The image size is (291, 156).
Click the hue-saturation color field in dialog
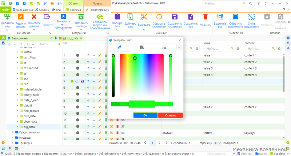142,75
